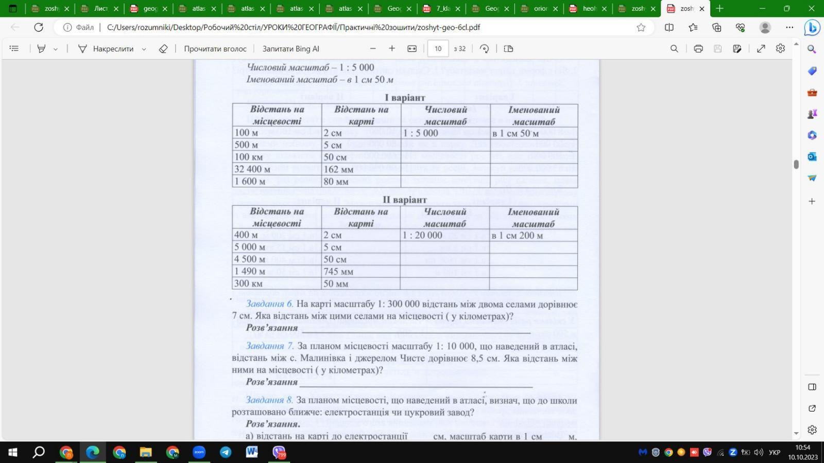The height and width of the screenshot is (463, 824).
Task: Add this page to favorites star
Action: (x=641, y=27)
